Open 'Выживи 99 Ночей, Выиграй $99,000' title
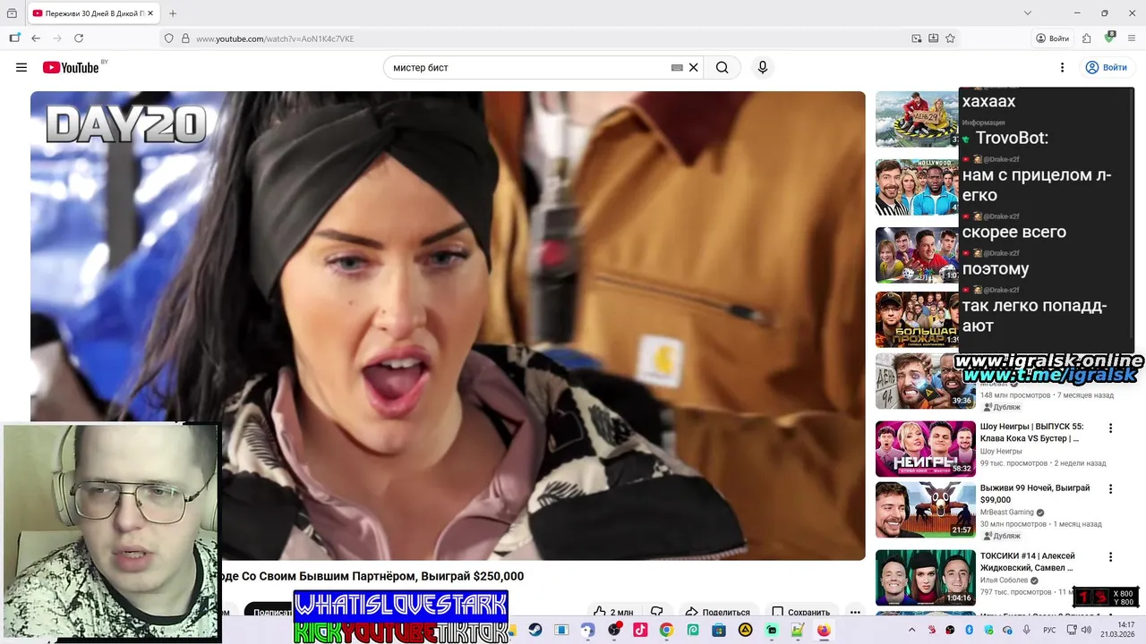Screen dimensions: 1146x644 click(x=1035, y=494)
